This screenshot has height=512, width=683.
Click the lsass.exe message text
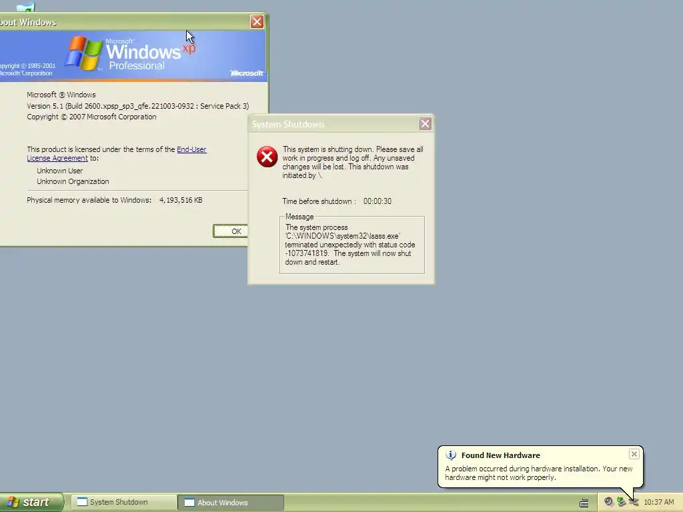click(x=350, y=245)
